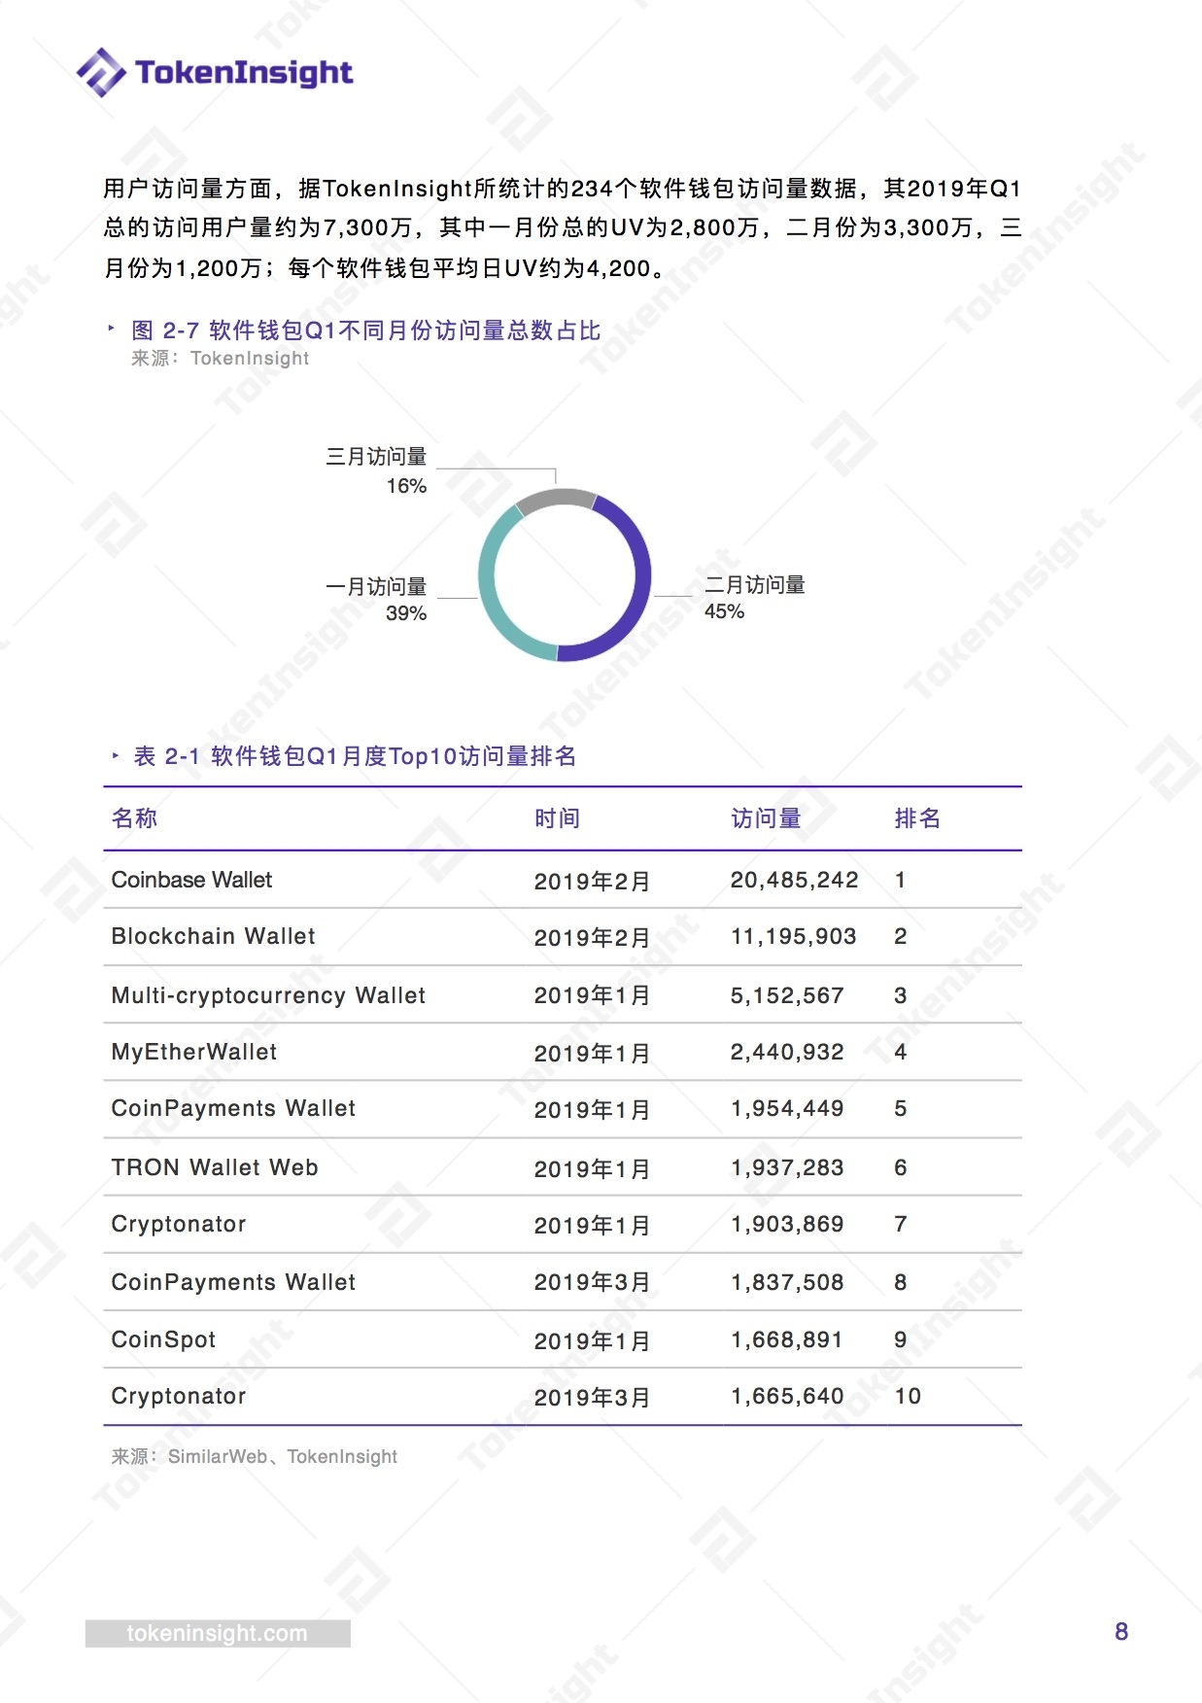
Task: Select the '5,152,567' visits value
Action: point(787,995)
